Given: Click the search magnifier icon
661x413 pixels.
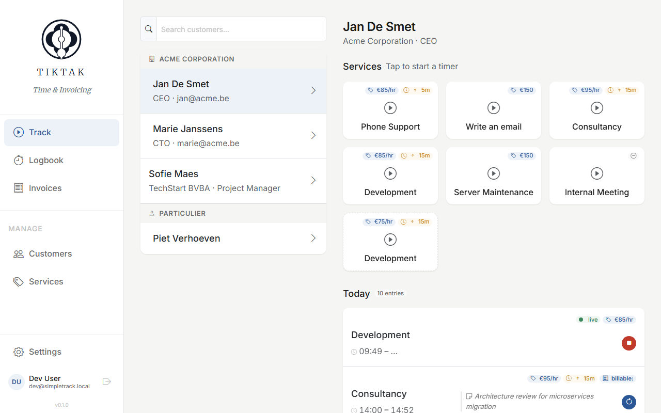Looking at the screenshot, I should (148, 29).
